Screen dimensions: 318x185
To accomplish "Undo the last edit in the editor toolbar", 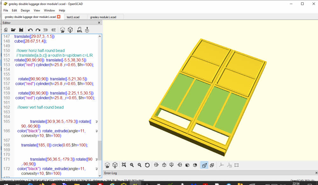I will [x=30, y=30].
